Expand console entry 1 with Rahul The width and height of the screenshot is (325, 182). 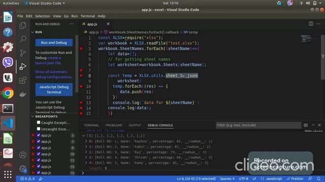86,147
